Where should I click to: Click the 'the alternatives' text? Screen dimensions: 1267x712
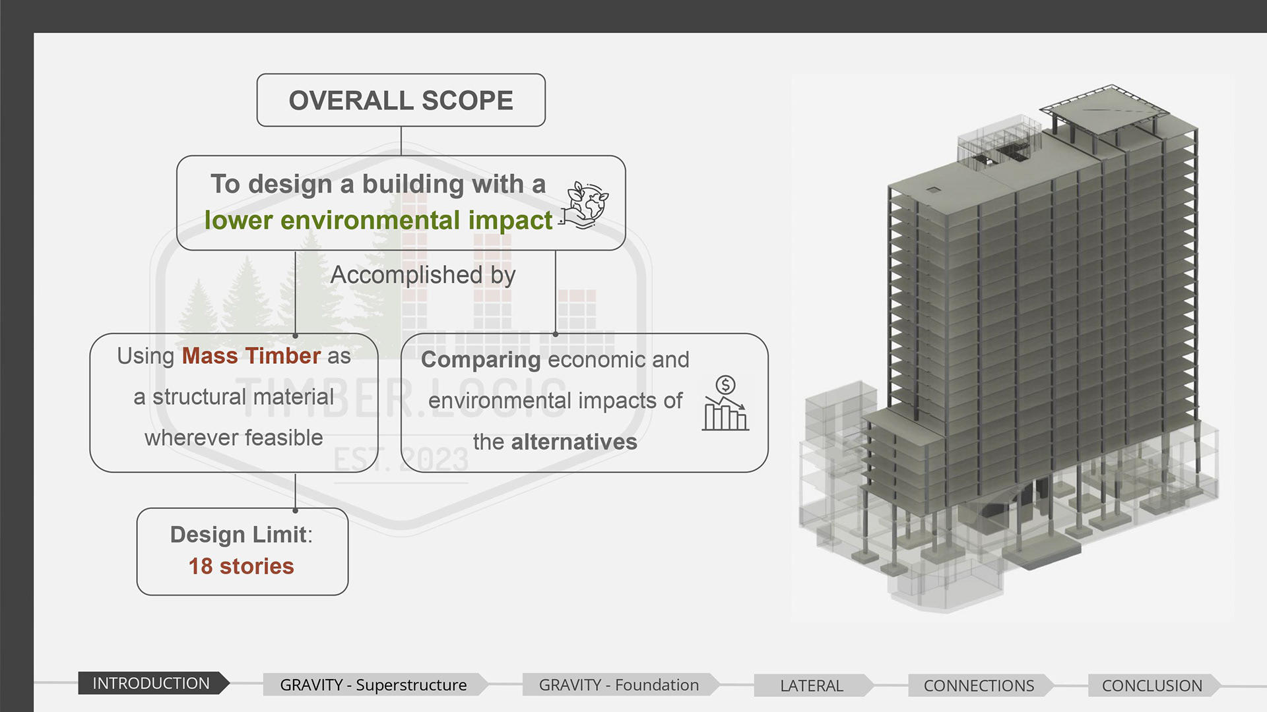555,442
